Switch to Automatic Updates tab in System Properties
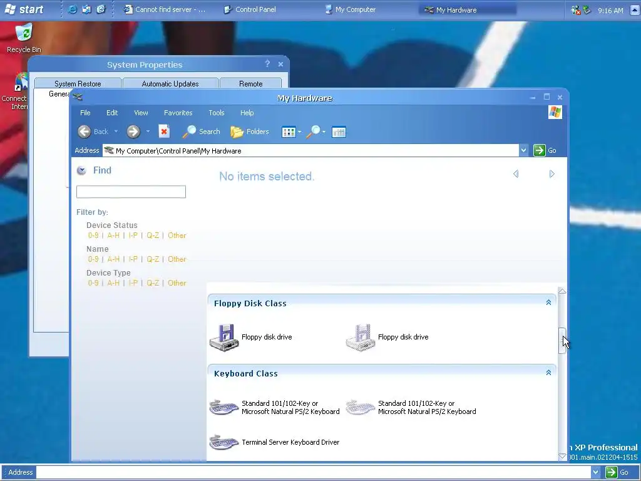 click(x=170, y=83)
